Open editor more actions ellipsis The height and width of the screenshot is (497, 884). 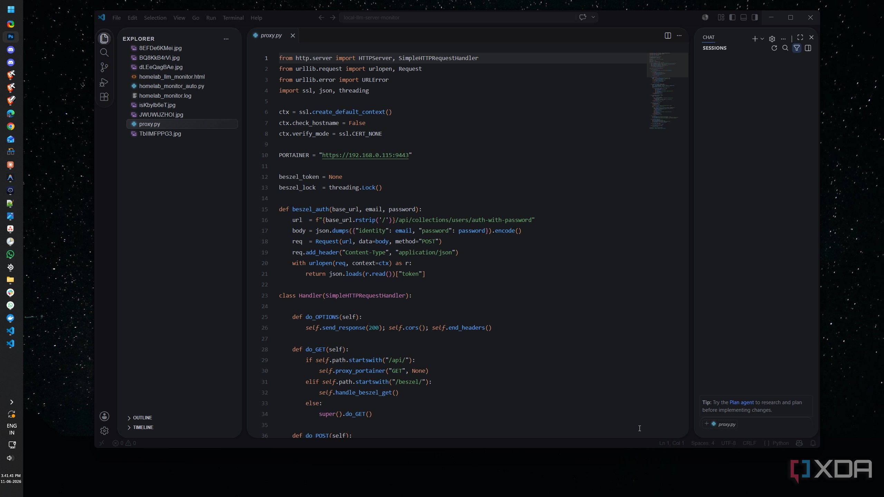[679, 36]
